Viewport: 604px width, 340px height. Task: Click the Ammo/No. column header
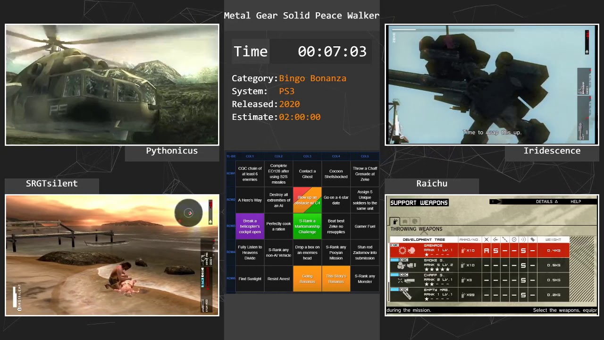(x=470, y=239)
